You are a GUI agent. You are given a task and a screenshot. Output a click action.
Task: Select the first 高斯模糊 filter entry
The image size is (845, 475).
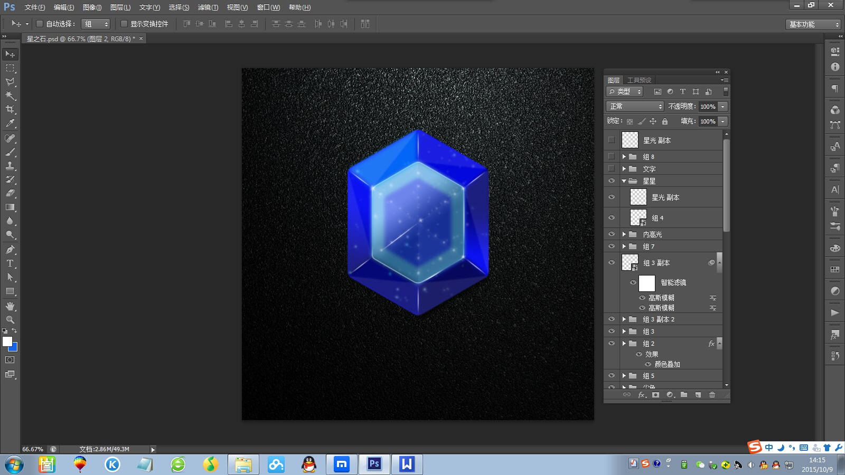coord(661,298)
